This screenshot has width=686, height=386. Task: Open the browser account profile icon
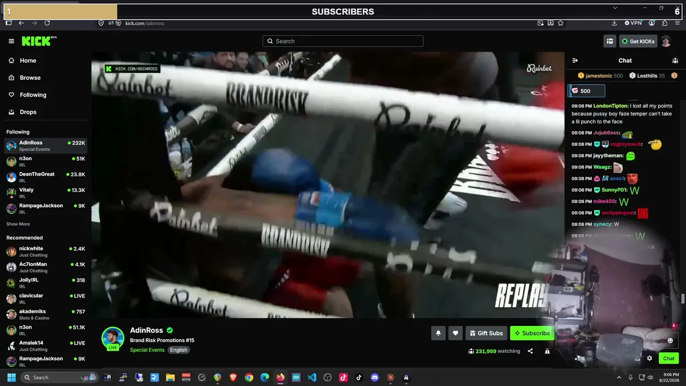click(x=652, y=23)
